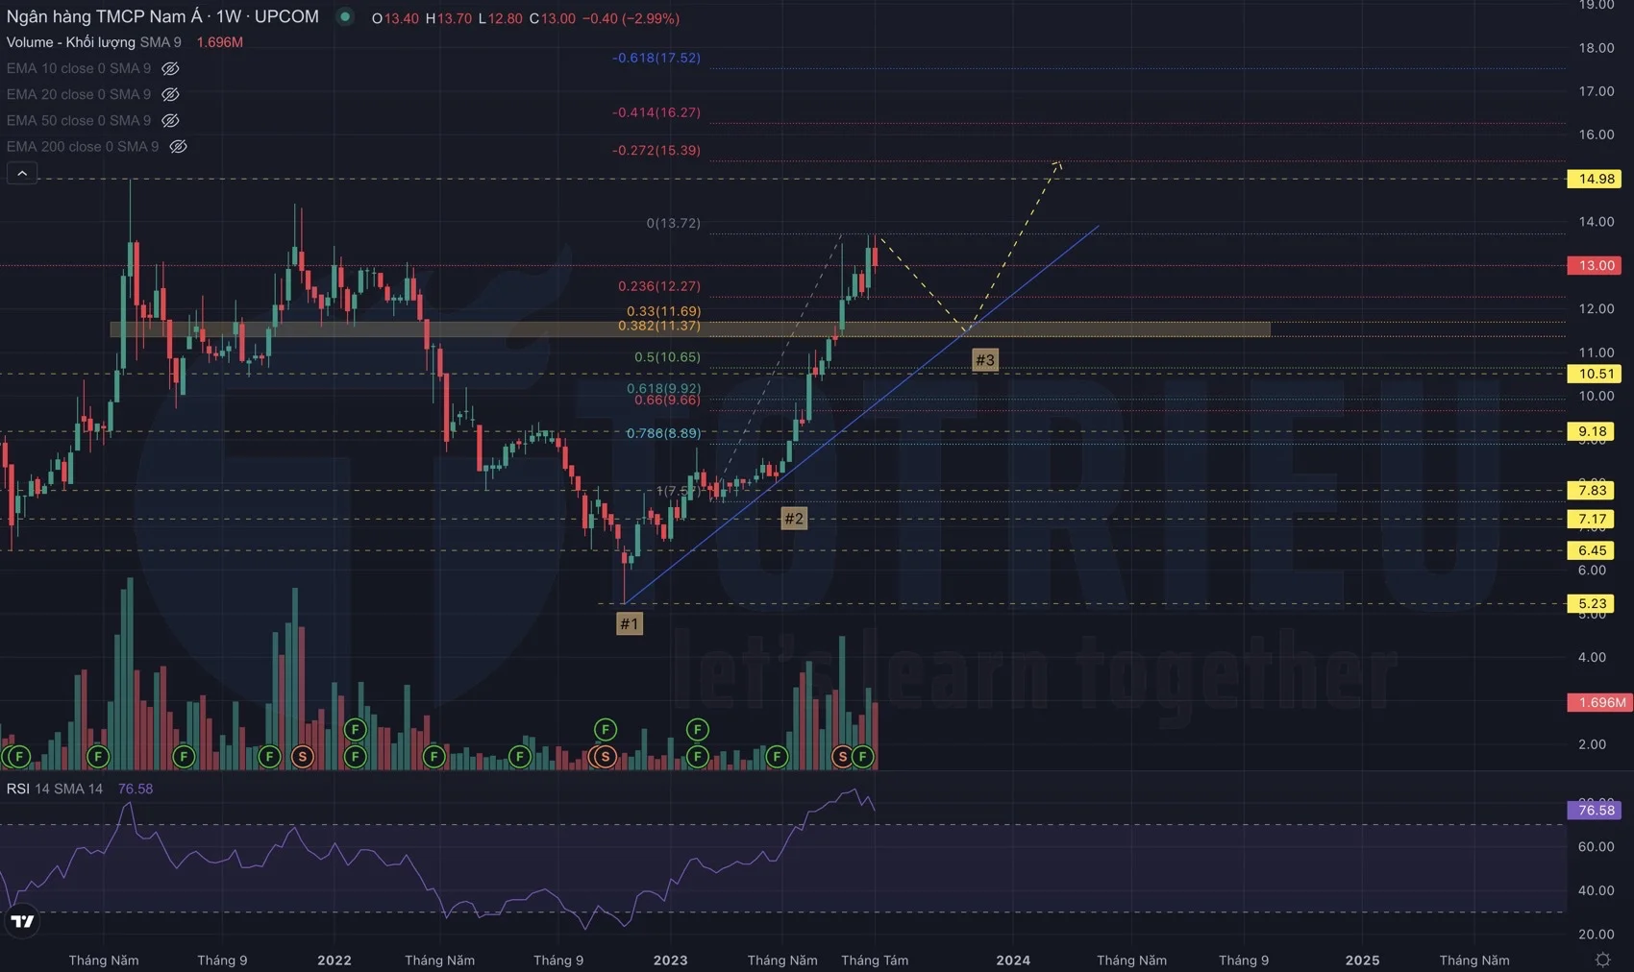Click the 7.17 yellow price label
This screenshot has width=1634, height=972.
pos(1593,519)
